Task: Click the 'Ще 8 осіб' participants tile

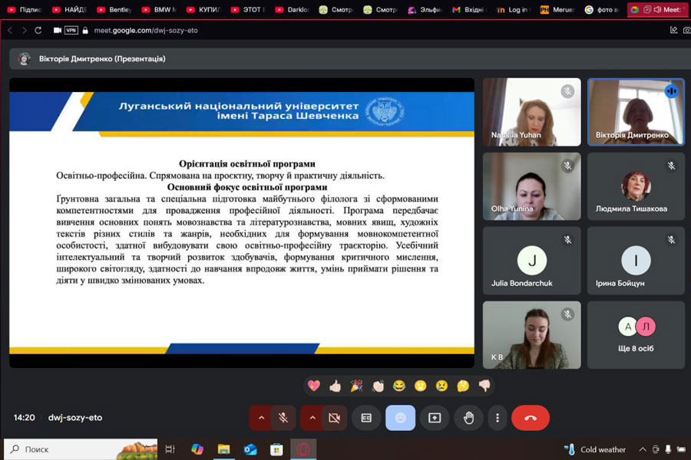Action: click(x=636, y=335)
